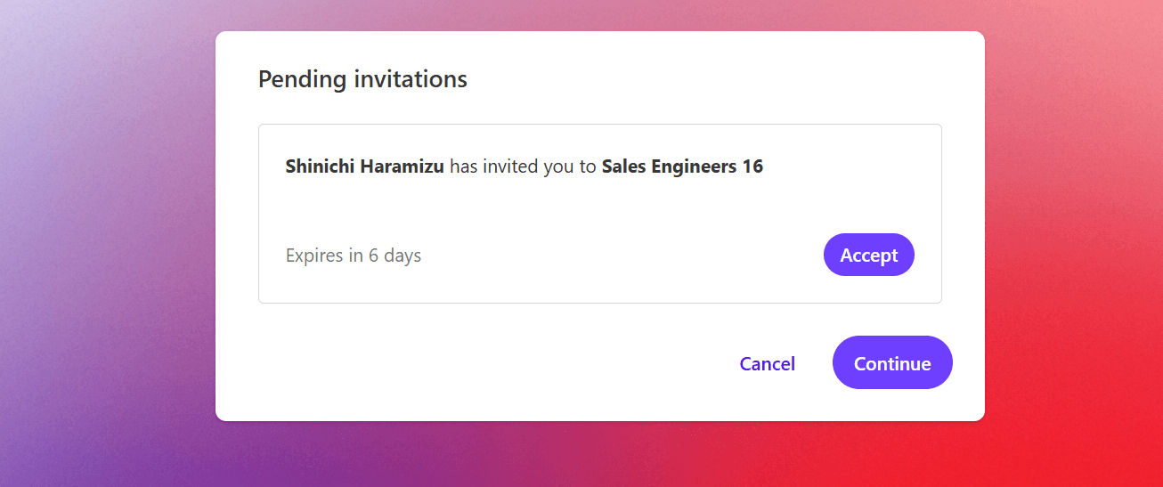Click the word "Engineers" in team name
The image size is (1163, 487).
(693, 166)
